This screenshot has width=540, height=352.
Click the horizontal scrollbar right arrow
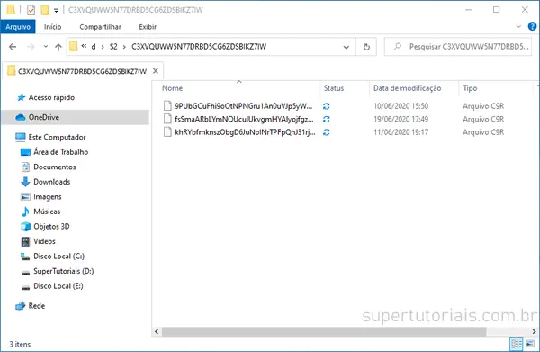pyautogui.click(x=534, y=331)
